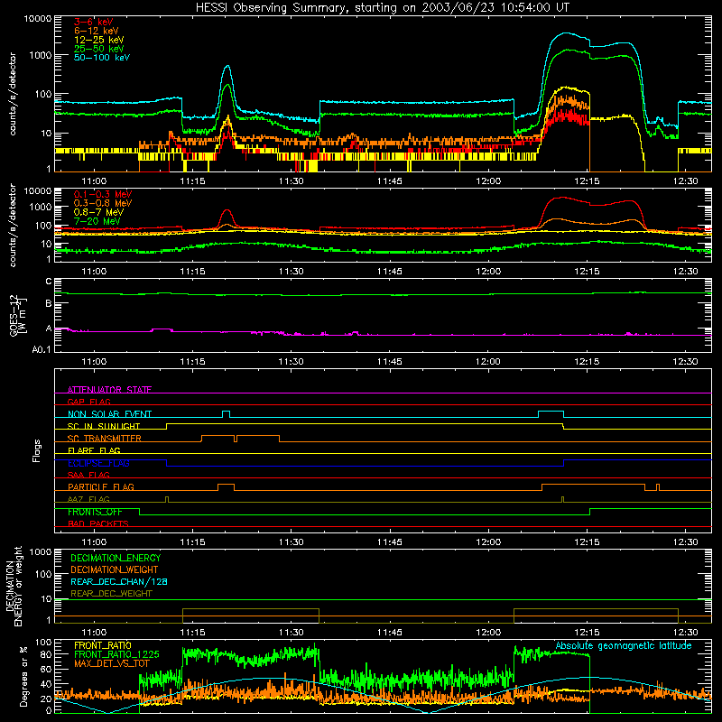Click the 11:15 tick under top plot
The width and height of the screenshot is (722, 722).
point(192,181)
